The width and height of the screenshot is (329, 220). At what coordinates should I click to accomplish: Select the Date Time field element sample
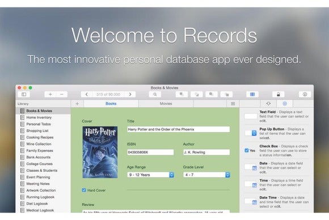[251, 201]
